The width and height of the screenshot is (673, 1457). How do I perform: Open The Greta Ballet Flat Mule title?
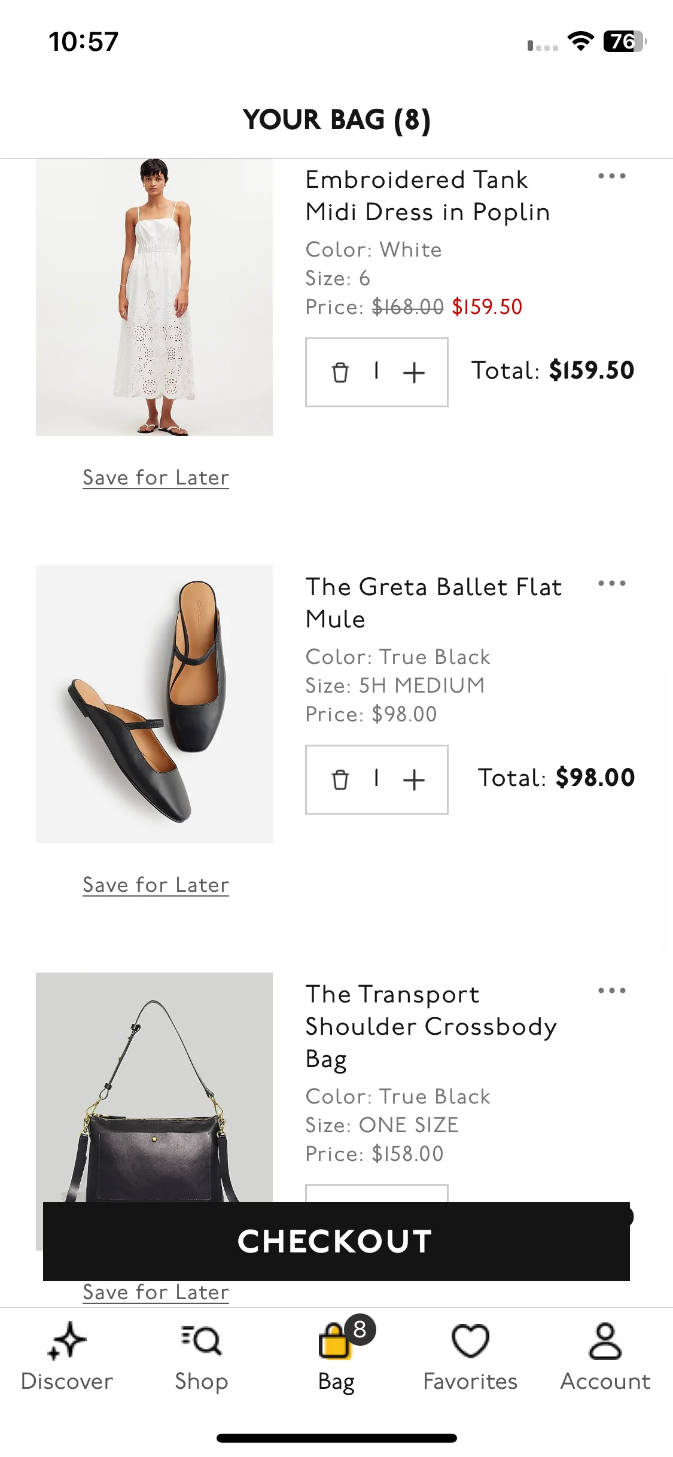[x=434, y=603]
